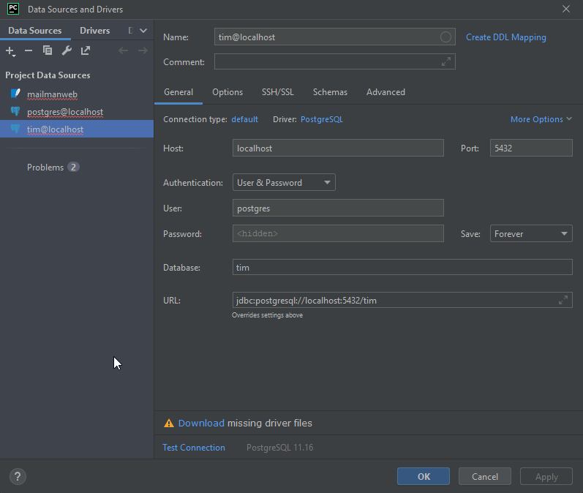Click Download missing driver files link

[x=201, y=423]
